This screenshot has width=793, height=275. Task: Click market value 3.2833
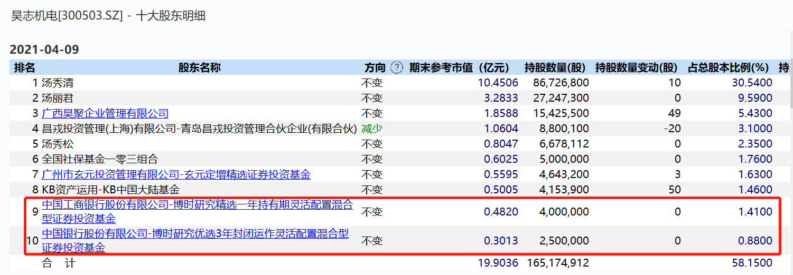pos(501,98)
